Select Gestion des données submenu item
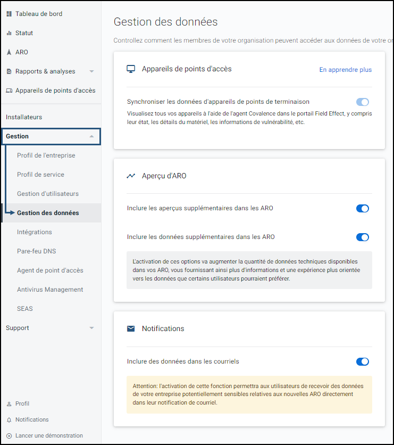Screen dimensions: 394x445 [x=48, y=213]
